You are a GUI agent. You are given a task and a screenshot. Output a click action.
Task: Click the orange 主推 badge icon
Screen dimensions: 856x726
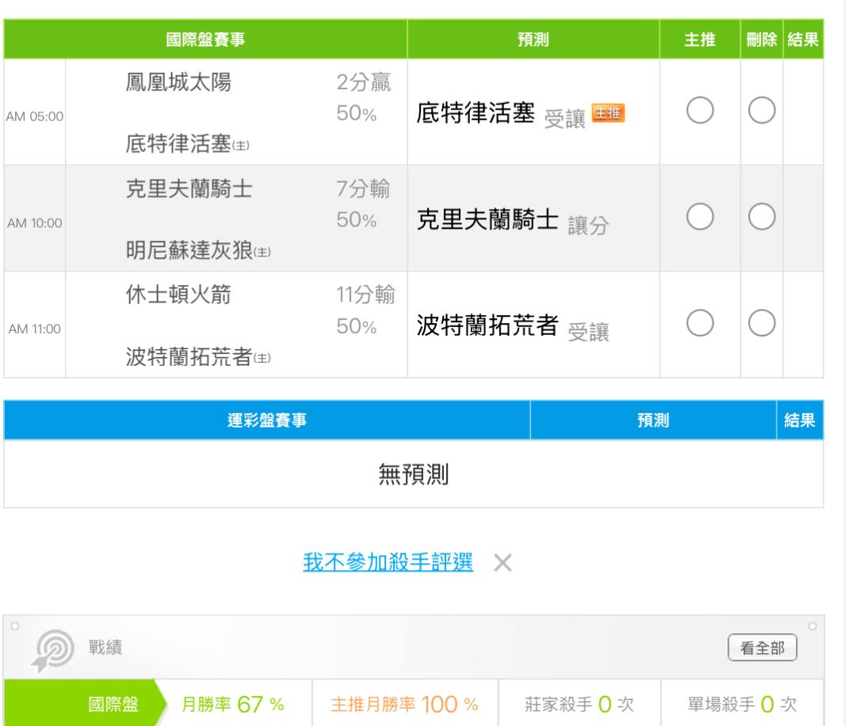(x=608, y=113)
